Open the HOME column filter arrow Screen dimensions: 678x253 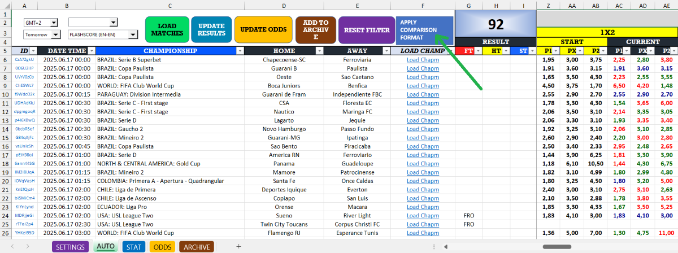[320, 51]
